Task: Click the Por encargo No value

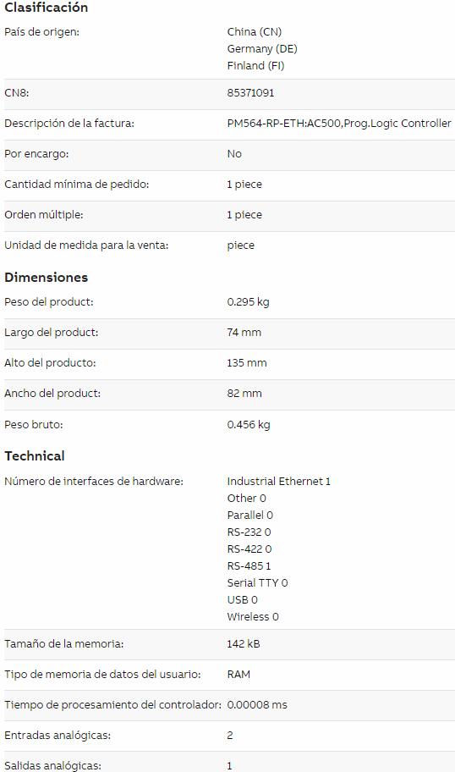Action: (234, 153)
